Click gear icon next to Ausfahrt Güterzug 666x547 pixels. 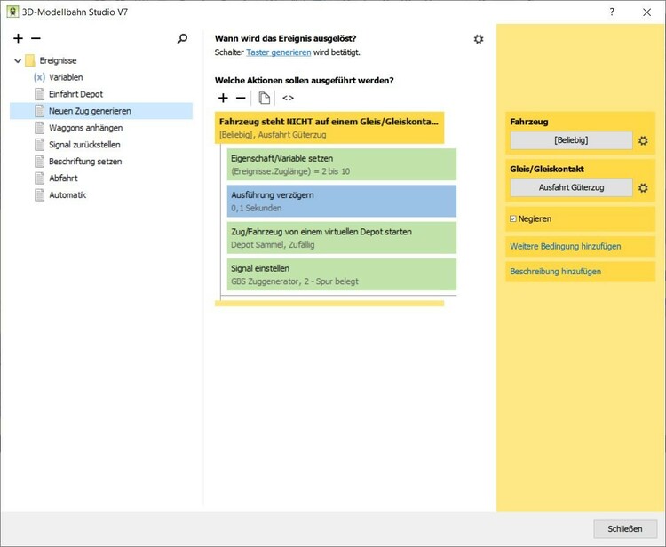(643, 187)
